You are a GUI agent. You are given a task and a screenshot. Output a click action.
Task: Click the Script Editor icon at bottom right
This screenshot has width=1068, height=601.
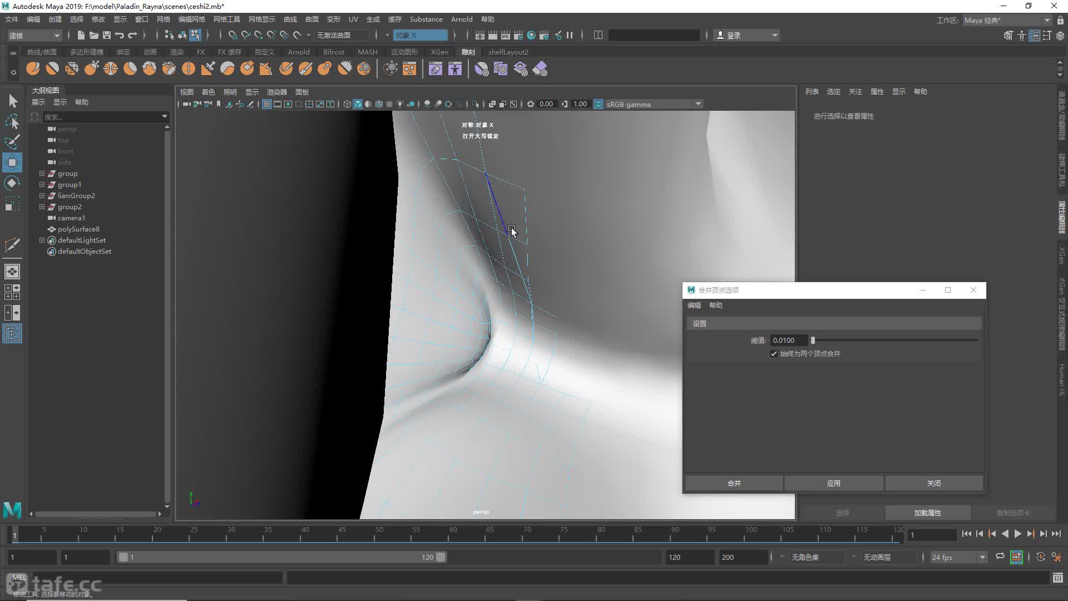point(1057,578)
